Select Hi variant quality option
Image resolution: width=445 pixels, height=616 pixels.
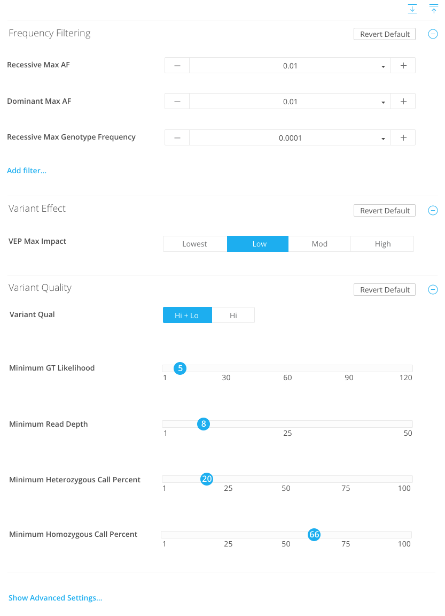(x=233, y=315)
